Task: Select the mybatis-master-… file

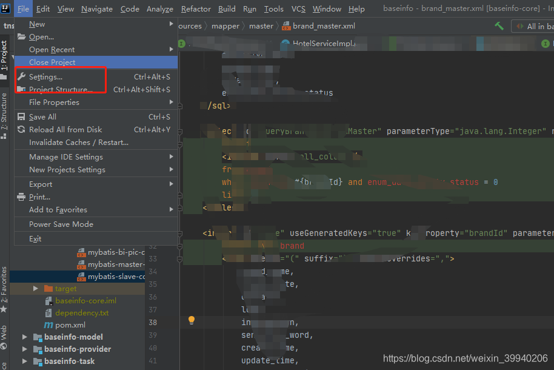Action: (x=111, y=264)
